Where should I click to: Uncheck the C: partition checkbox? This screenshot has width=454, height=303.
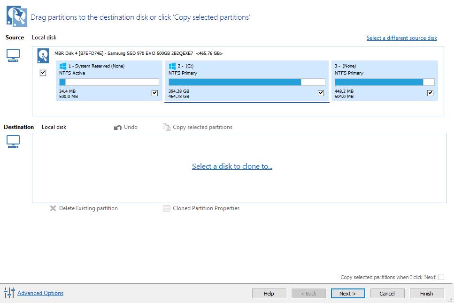(x=321, y=93)
